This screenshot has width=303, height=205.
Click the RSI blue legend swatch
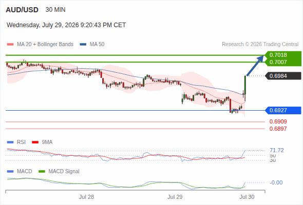pyautogui.click(x=10, y=142)
